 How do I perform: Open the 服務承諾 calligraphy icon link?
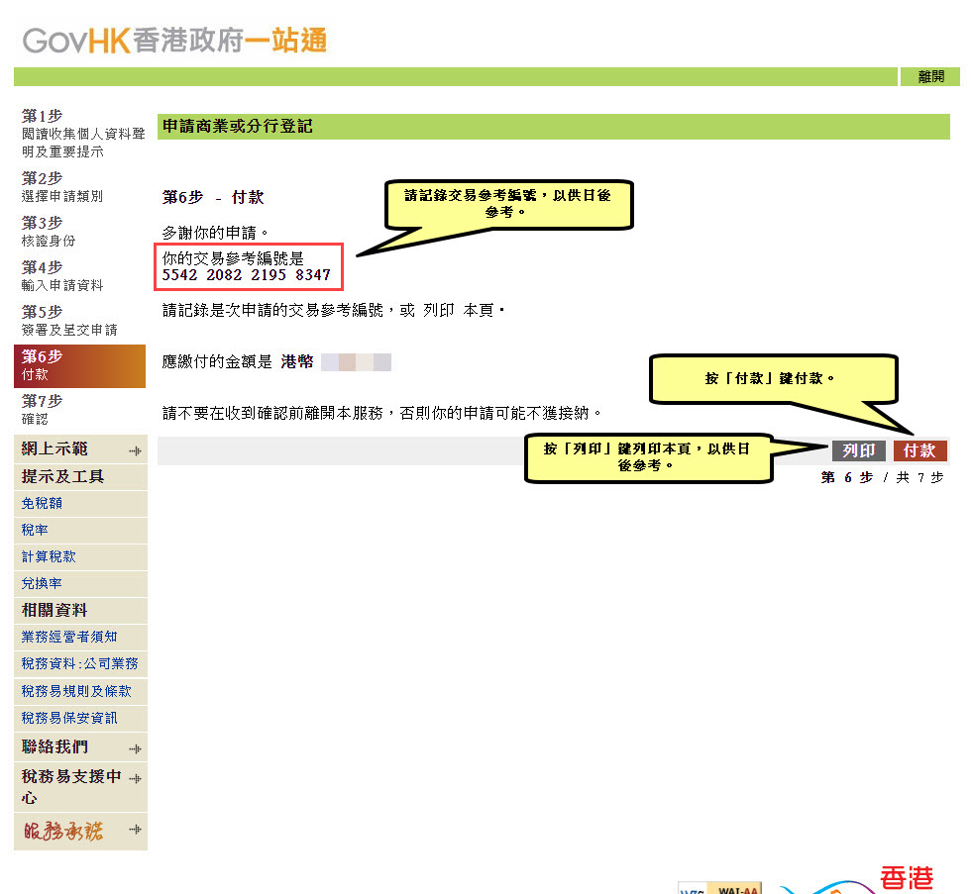tap(63, 832)
